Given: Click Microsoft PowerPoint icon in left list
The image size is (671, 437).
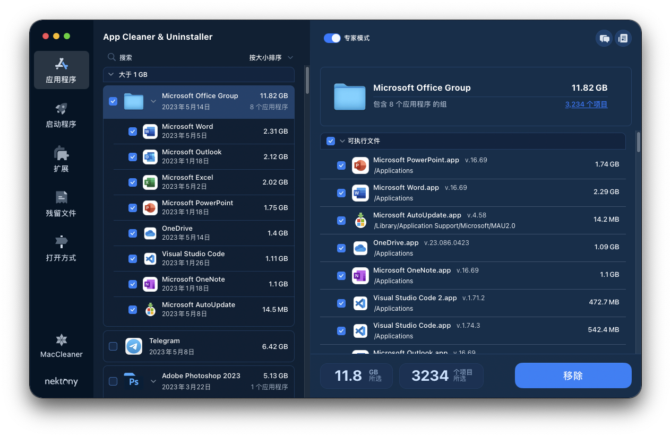Looking at the screenshot, I should tap(150, 208).
